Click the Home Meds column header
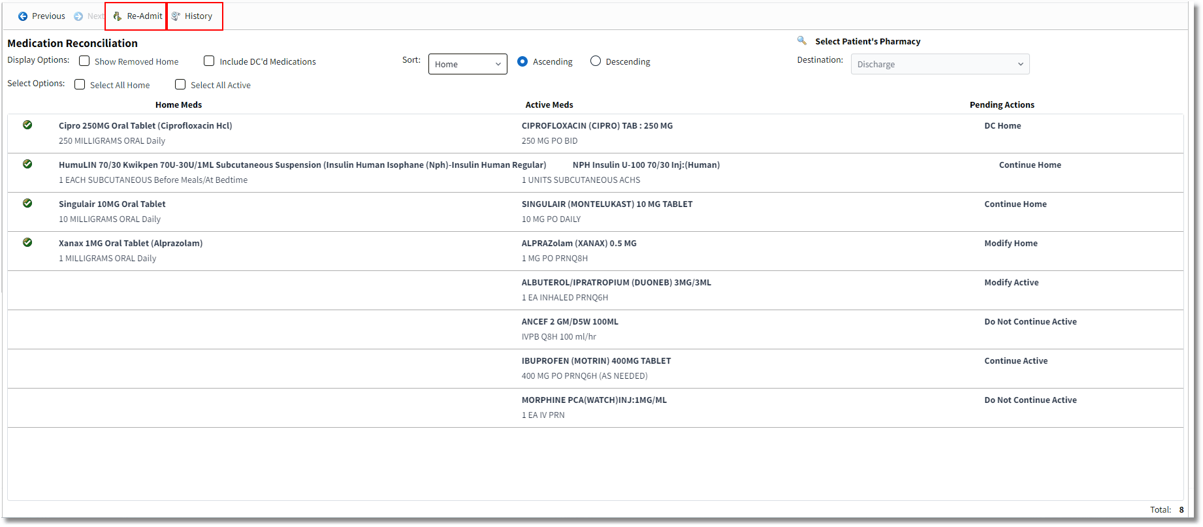 pyautogui.click(x=178, y=105)
